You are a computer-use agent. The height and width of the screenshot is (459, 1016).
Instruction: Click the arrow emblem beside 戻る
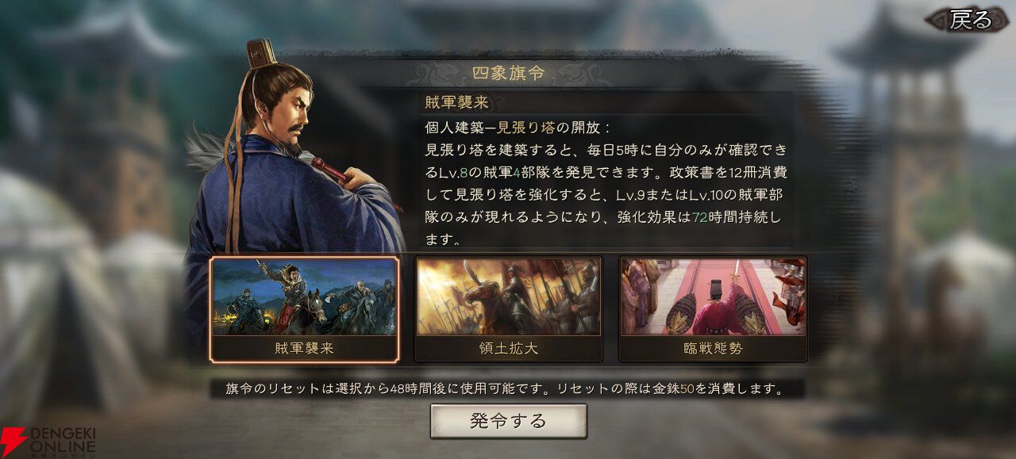pos(937,19)
